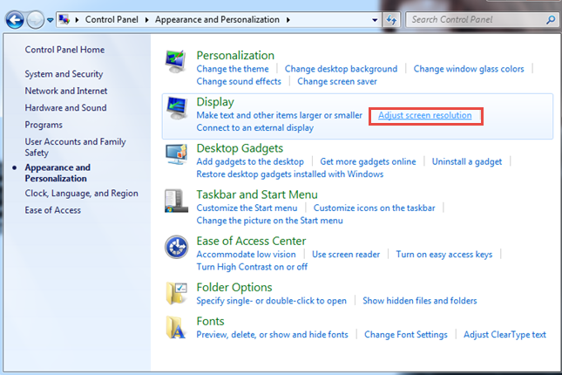Click the refresh button beside address bar
This screenshot has height=375, width=562.
click(x=391, y=20)
